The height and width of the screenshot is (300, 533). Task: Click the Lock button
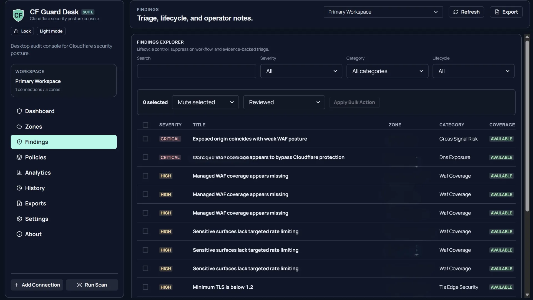pyautogui.click(x=22, y=31)
